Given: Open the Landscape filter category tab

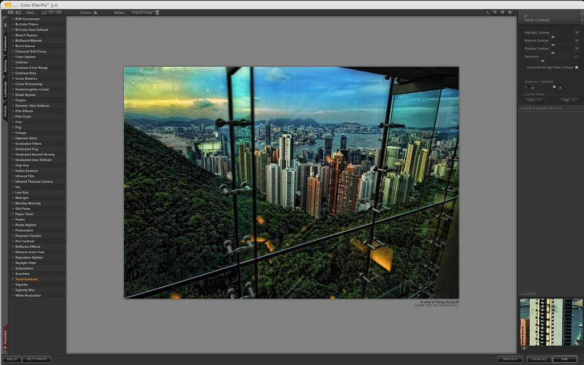Looking at the screenshot, I should pos(5,88).
